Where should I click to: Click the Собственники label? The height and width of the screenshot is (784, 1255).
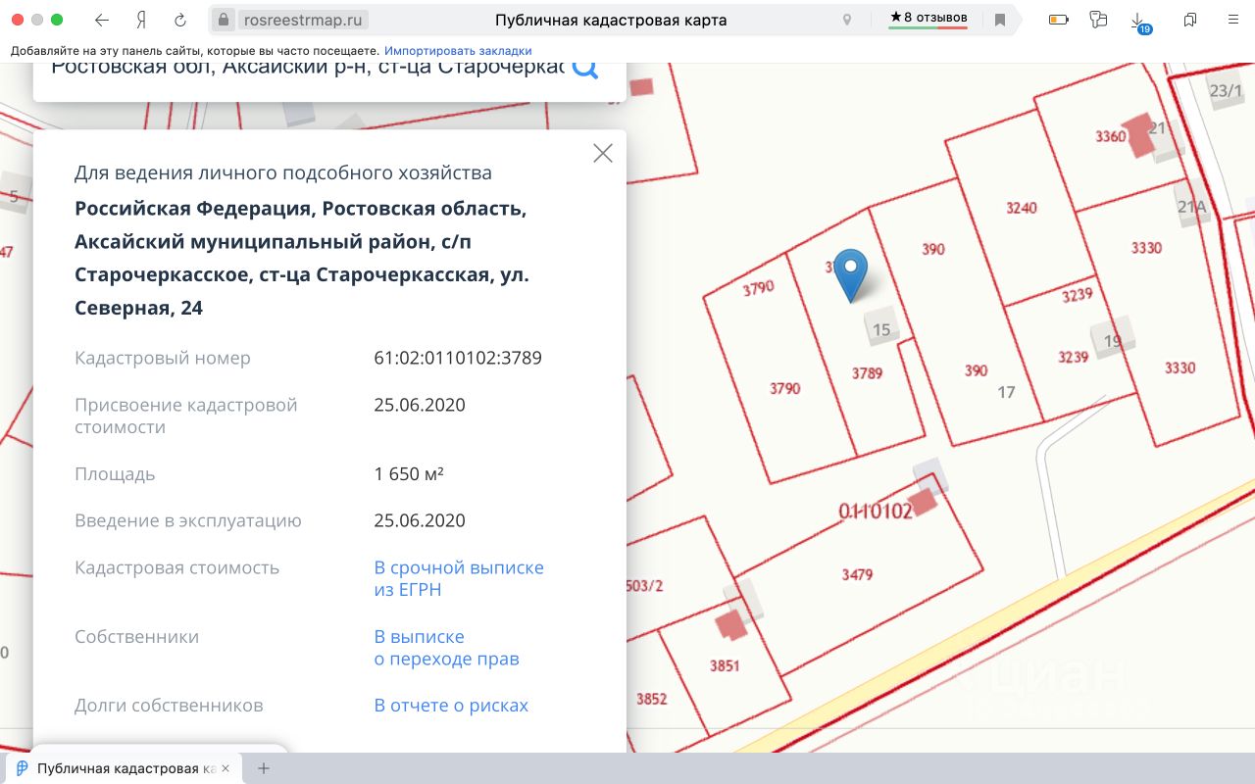[x=136, y=636]
